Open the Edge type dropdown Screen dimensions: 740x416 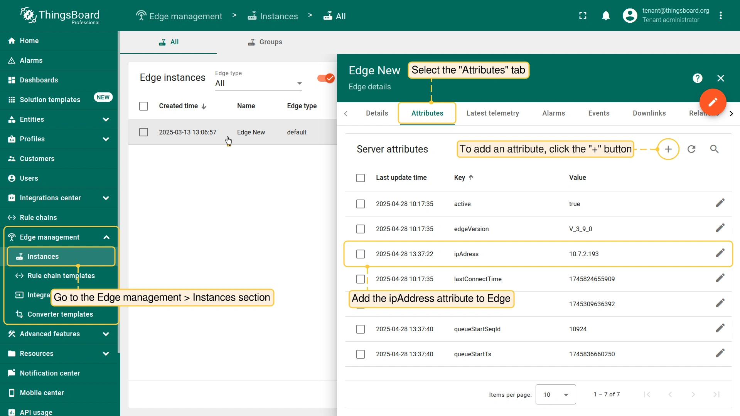pos(258,83)
